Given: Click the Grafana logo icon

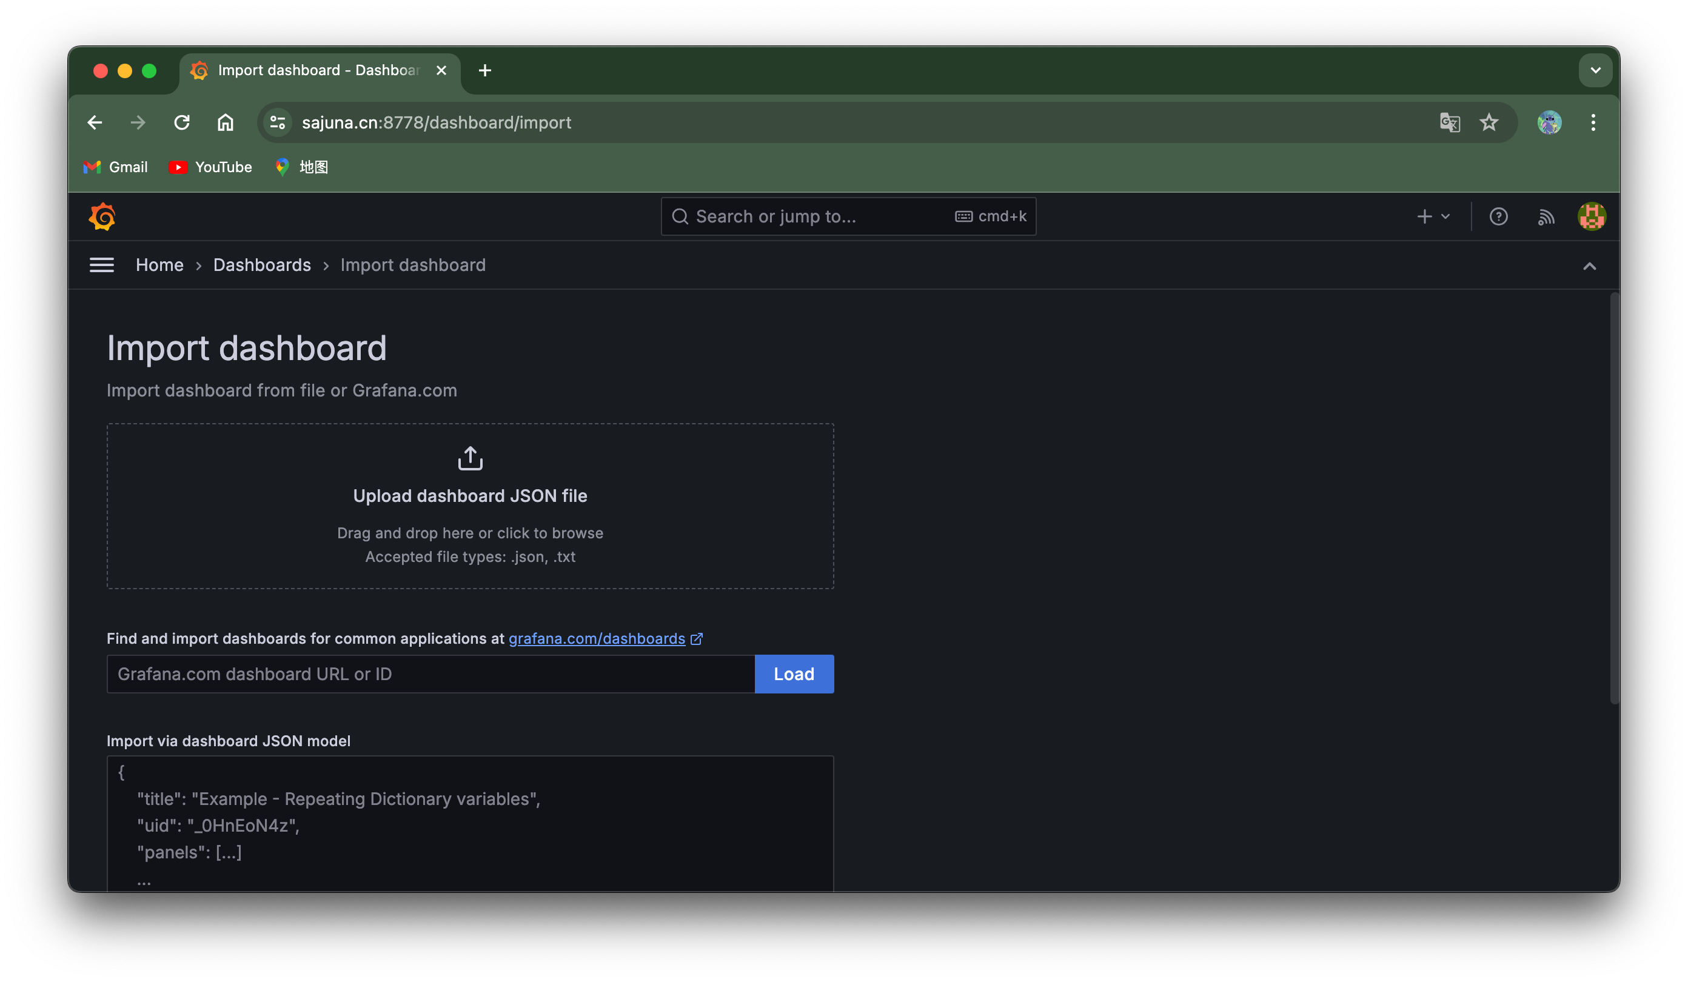Looking at the screenshot, I should tap(102, 216).
